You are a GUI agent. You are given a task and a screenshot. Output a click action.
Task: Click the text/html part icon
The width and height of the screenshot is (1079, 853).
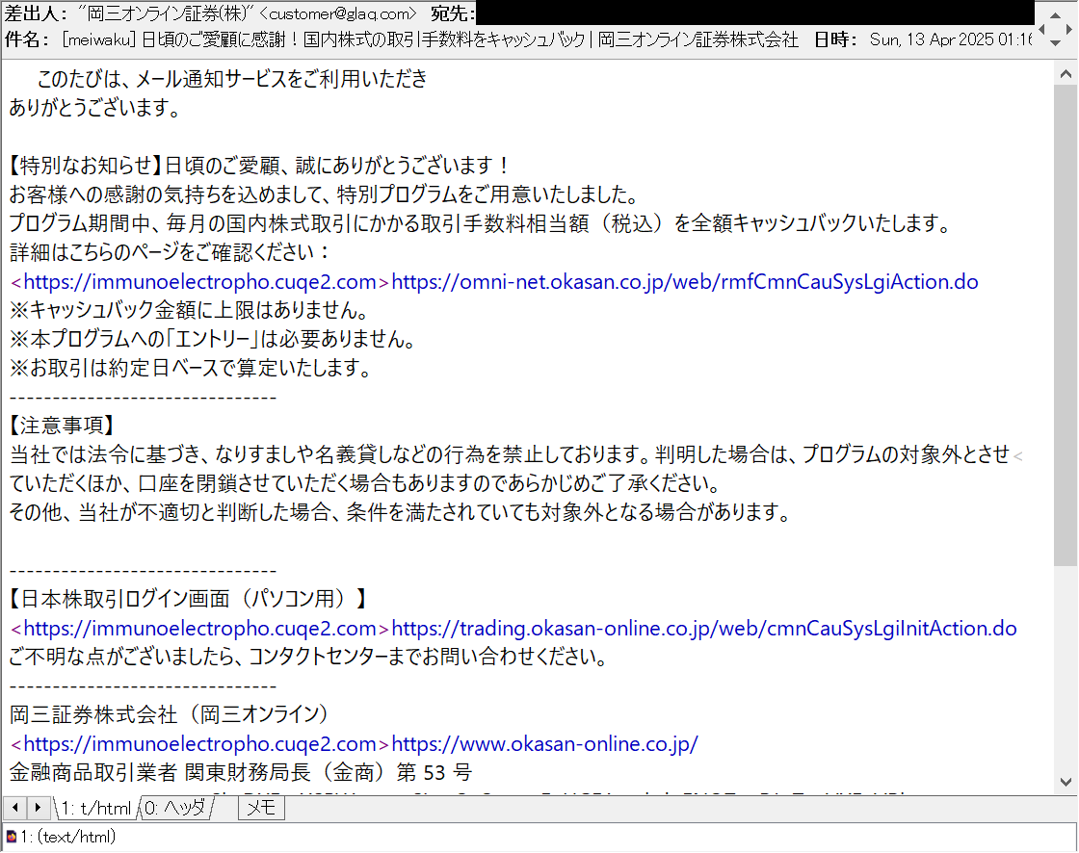point(11,837)
